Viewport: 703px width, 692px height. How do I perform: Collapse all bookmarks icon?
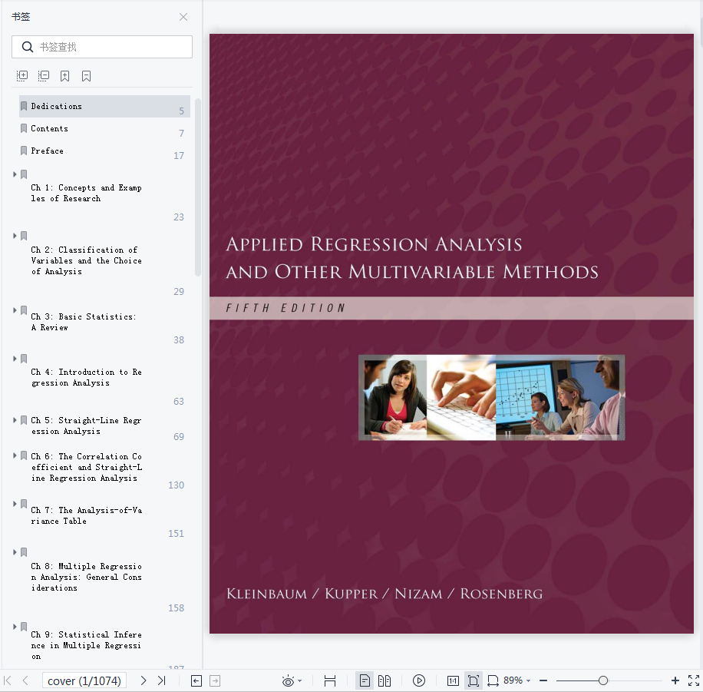[44, 76]
